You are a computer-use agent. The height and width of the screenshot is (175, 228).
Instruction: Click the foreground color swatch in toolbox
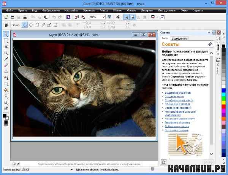click(x=5, y=116)
